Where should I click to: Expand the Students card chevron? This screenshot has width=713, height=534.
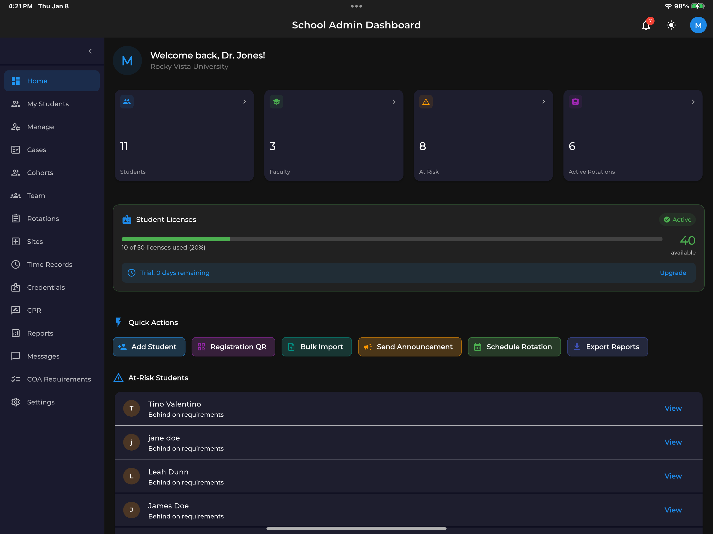pyautogui.click(x=244, y=102)
